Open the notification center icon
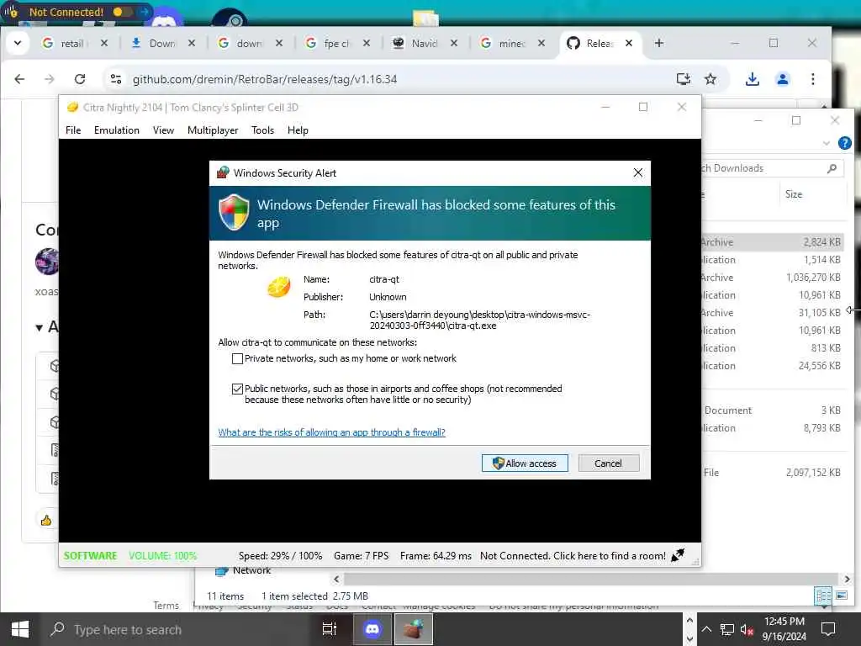 point(828,628)
